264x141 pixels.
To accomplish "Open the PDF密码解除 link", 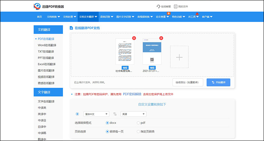I will click(x=132, y=94).
